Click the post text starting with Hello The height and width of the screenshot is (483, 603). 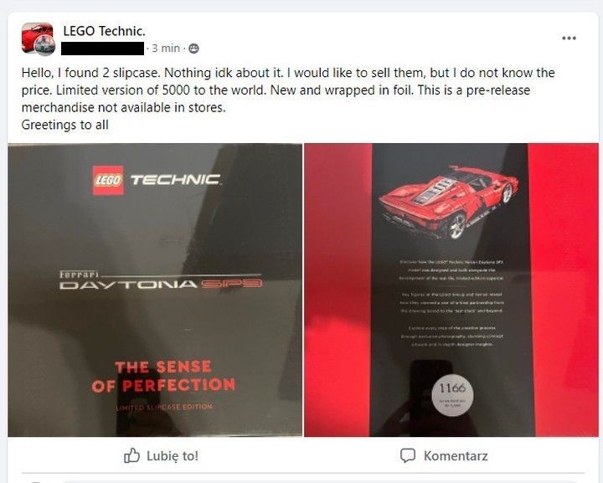[288, 99]
